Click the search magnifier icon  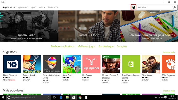tap(175, 7)
